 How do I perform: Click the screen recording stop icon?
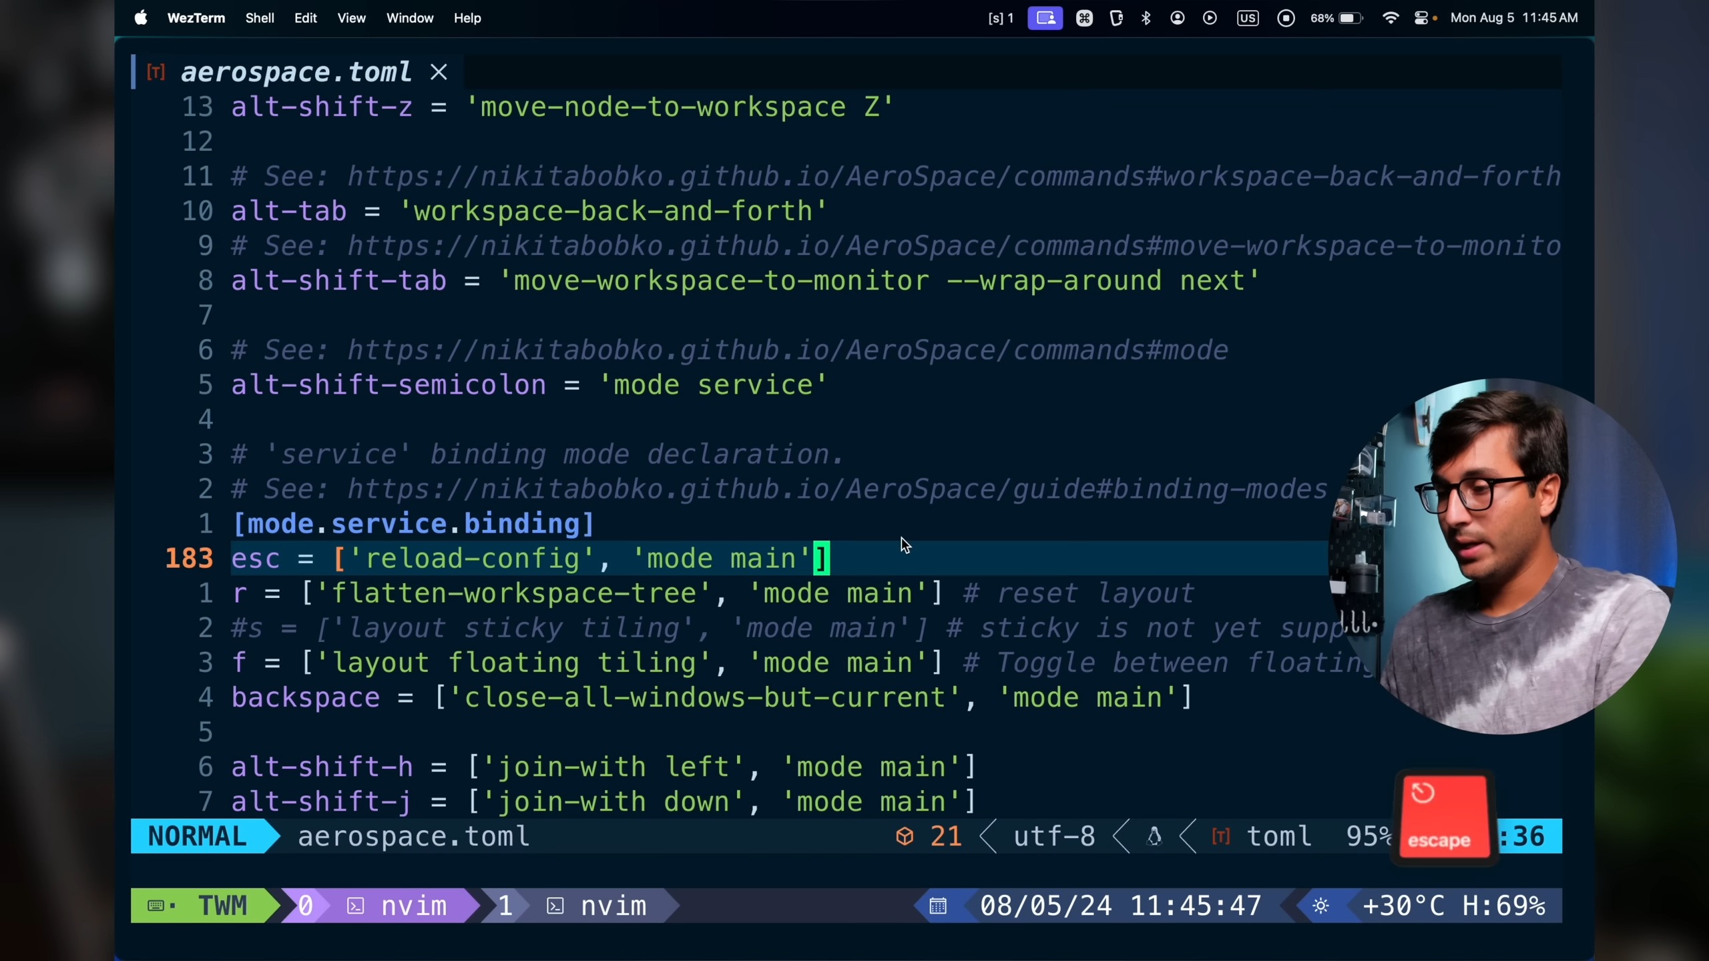coord(1286,18)
